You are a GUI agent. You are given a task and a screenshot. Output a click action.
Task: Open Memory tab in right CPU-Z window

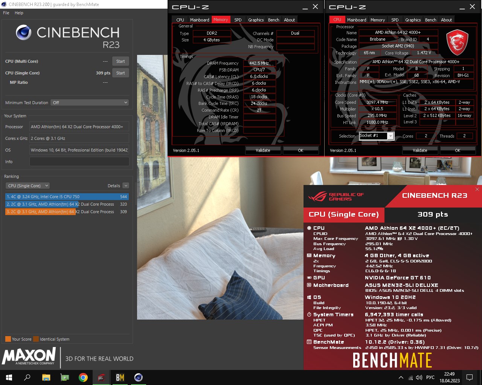coord(378,20)
